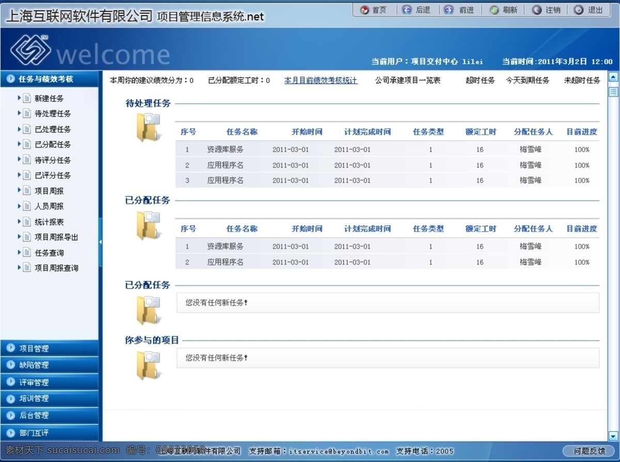The height and width of the screenshot is (462, 620).
Task: Filter by 未超时任务
Action: [x=582, y=81]
